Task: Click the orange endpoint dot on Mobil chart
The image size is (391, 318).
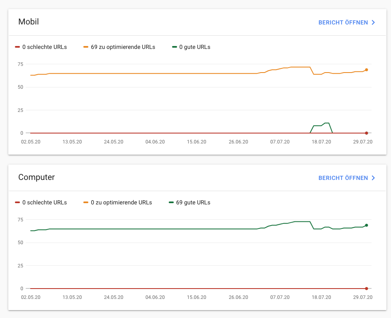Action: point(366,70)
